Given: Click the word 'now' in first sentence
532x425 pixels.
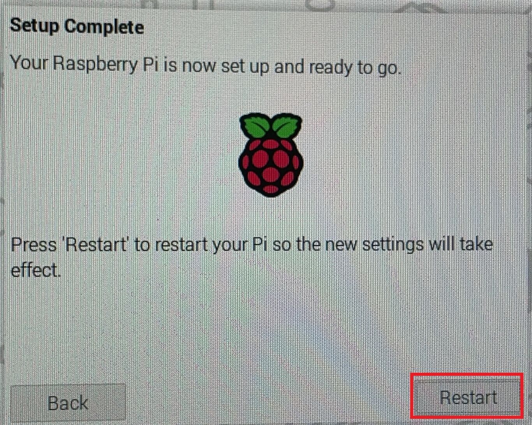Looking at the screenshot, I should pos(199,66).
